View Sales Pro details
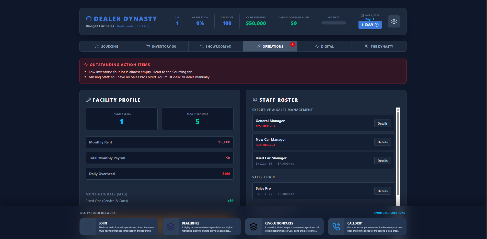Image resolution: width=487 pixels, height=239 pixels. (382, 191)
